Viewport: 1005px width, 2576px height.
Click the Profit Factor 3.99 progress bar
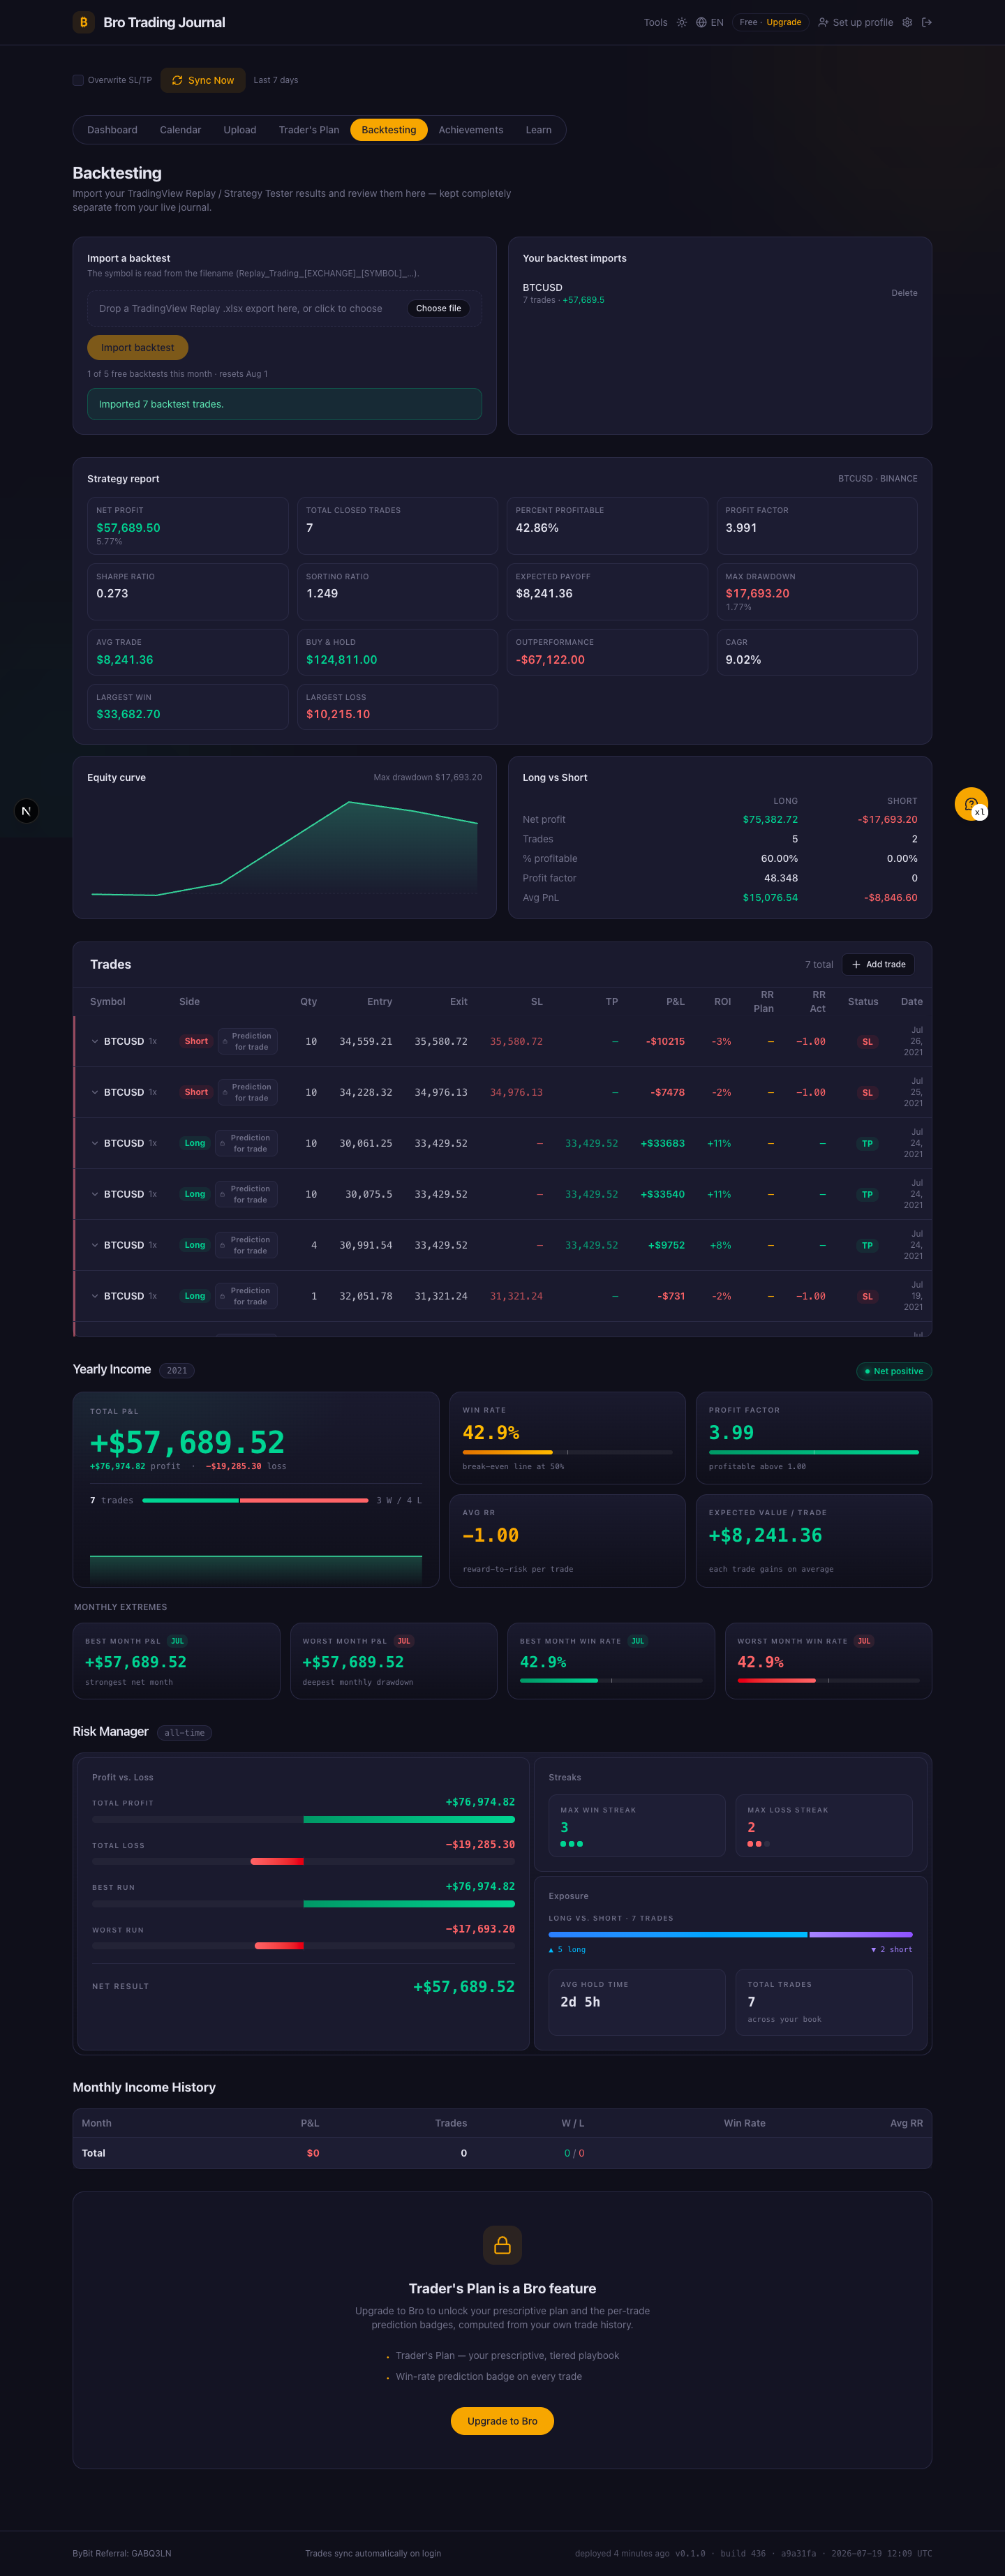pyautogui.click(x=814, y=1451)
